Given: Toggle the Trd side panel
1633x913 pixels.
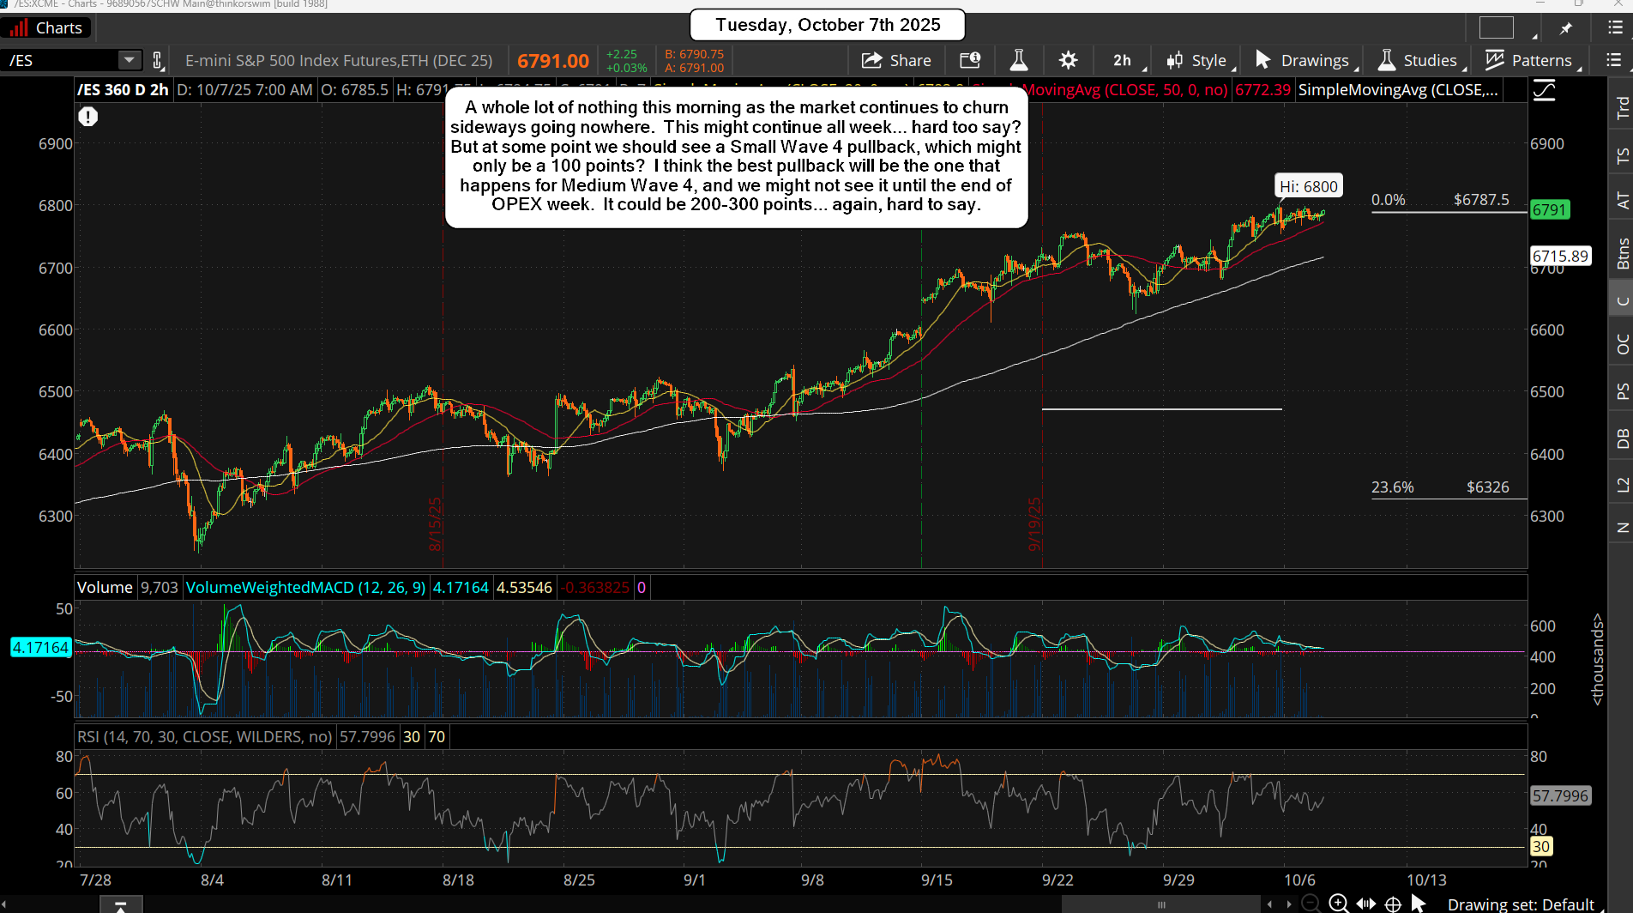Looking at the screenshot, I should pos(1621,107).
